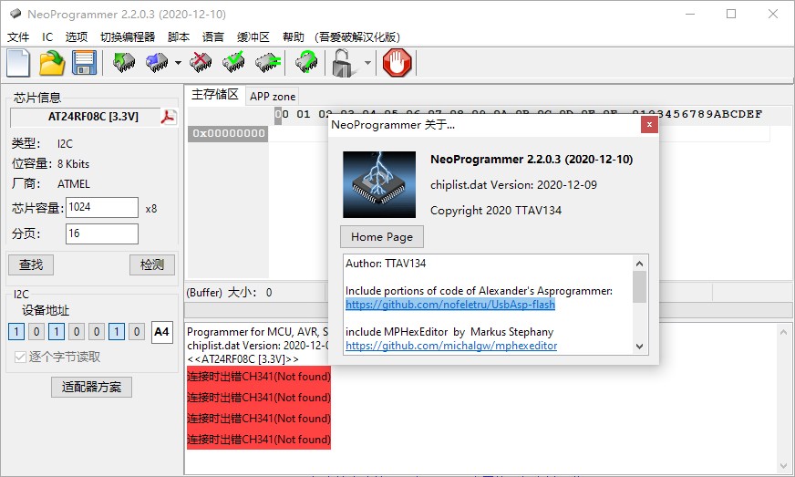795x477 pixels.
Task: Click the 芯片容量 input field showing 1024
Action: [102, 208]
